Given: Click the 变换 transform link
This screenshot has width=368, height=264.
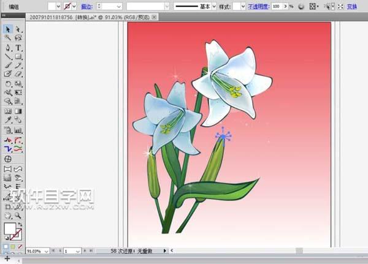Looking at the screenshot, I should coord(351,6).
